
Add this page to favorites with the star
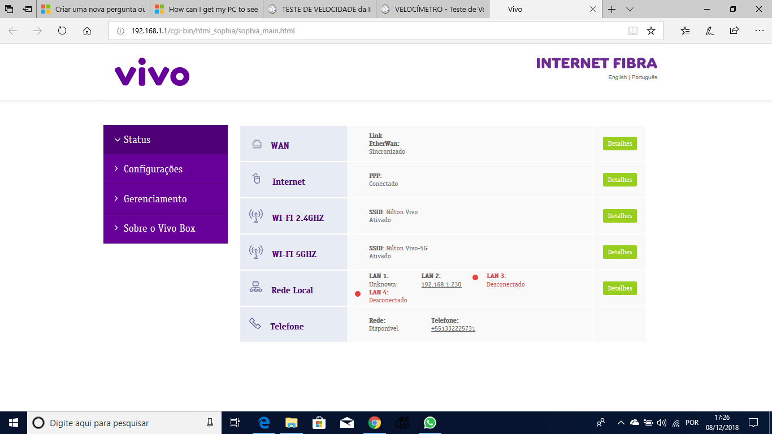click(x=651, y=31)
